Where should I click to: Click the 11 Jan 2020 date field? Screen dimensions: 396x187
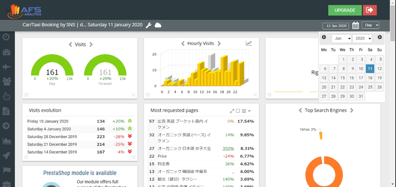click(x=336, y=26)
